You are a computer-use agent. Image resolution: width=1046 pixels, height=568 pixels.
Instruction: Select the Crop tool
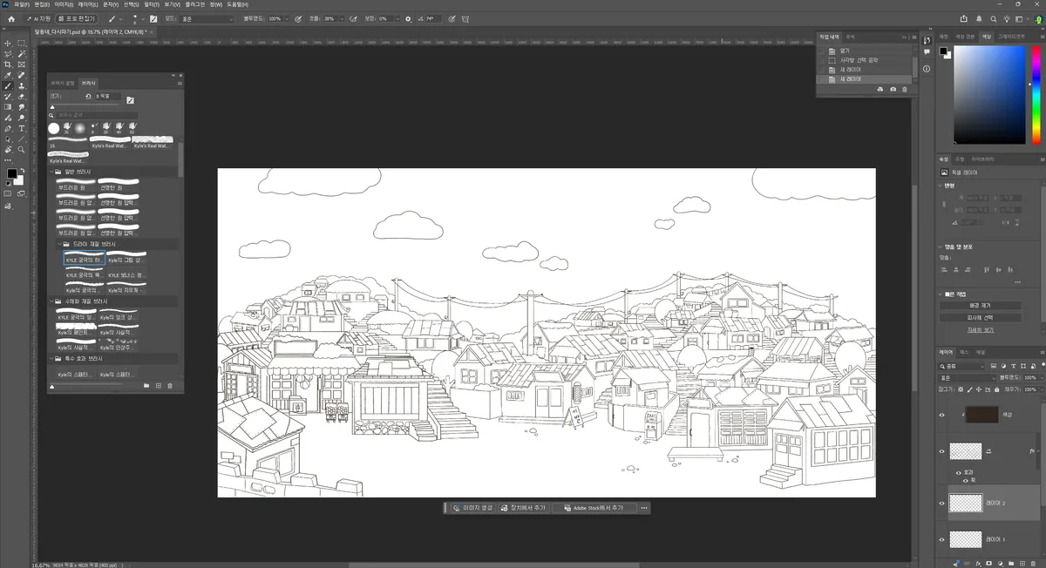tap(8, 64)
